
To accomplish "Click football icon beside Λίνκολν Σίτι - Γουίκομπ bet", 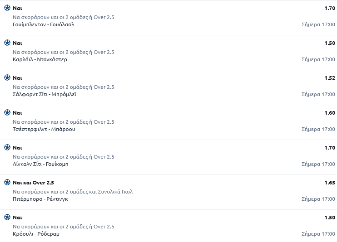I will point(7,147).
